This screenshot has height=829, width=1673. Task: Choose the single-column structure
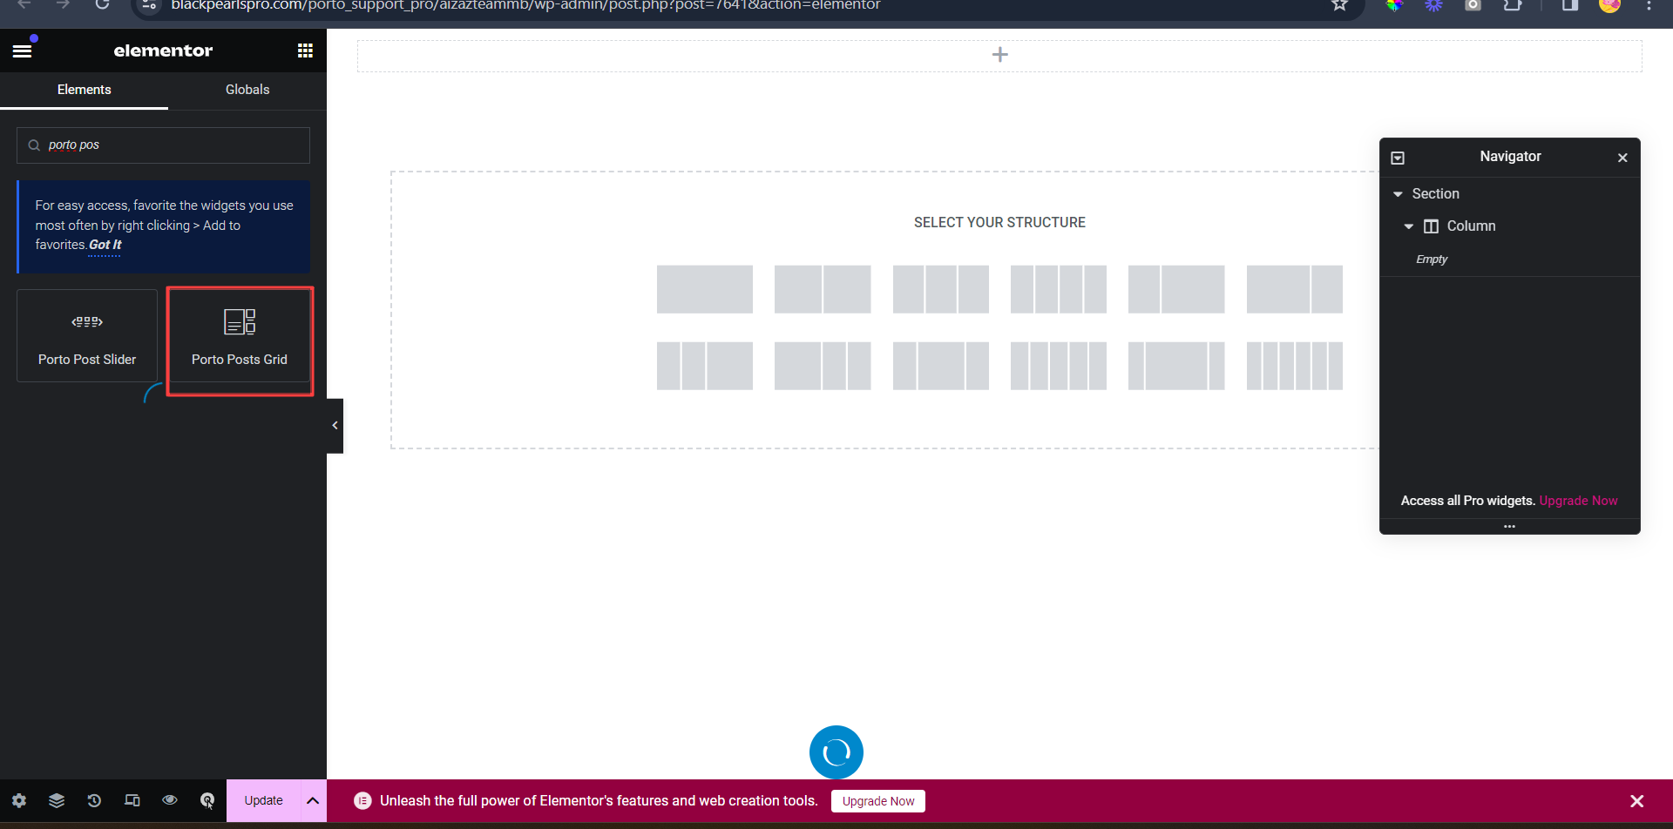705,289
